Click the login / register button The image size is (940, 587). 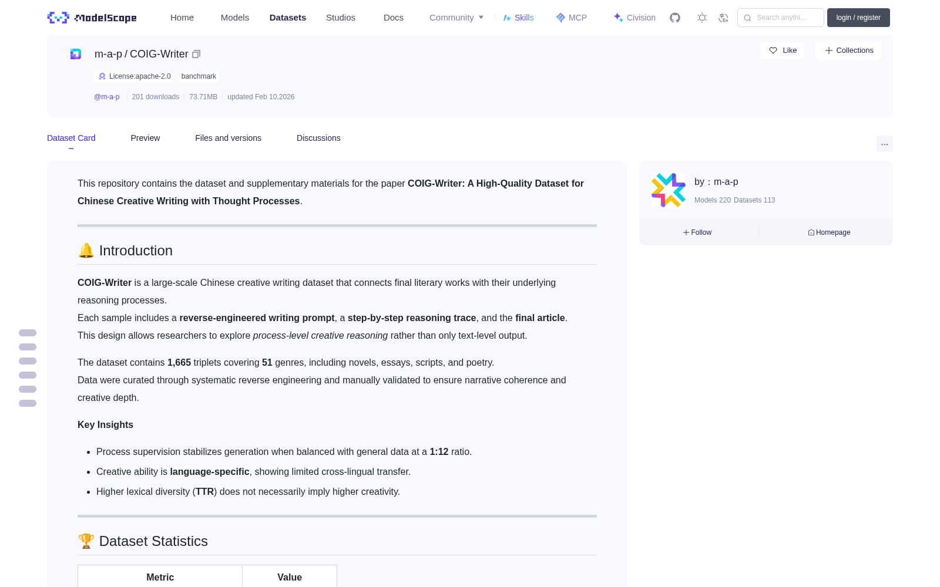[858, 18]
